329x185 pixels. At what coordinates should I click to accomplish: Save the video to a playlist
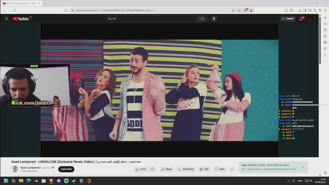point(220,169)
